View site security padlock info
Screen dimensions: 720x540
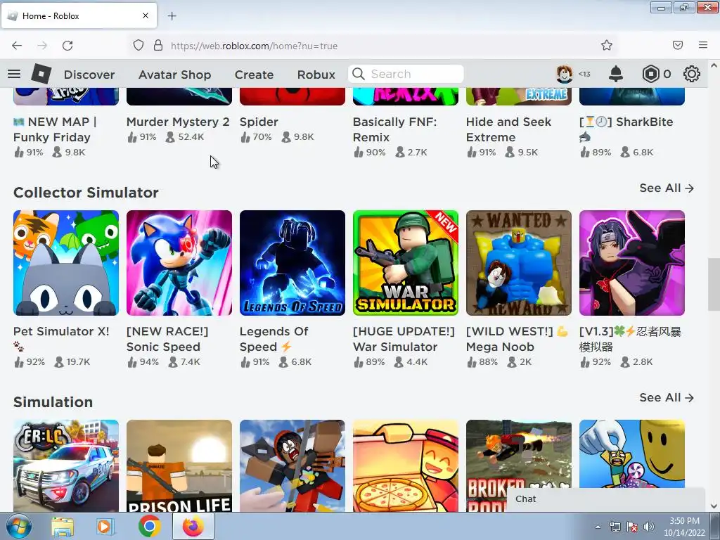point(158,45)
